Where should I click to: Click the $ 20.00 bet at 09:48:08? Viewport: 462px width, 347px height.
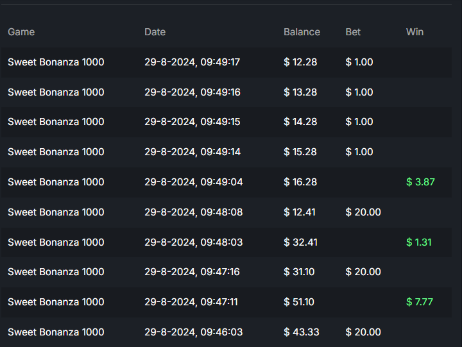363,212
